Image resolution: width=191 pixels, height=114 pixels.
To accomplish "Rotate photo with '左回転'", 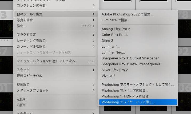I will [22, 99].
